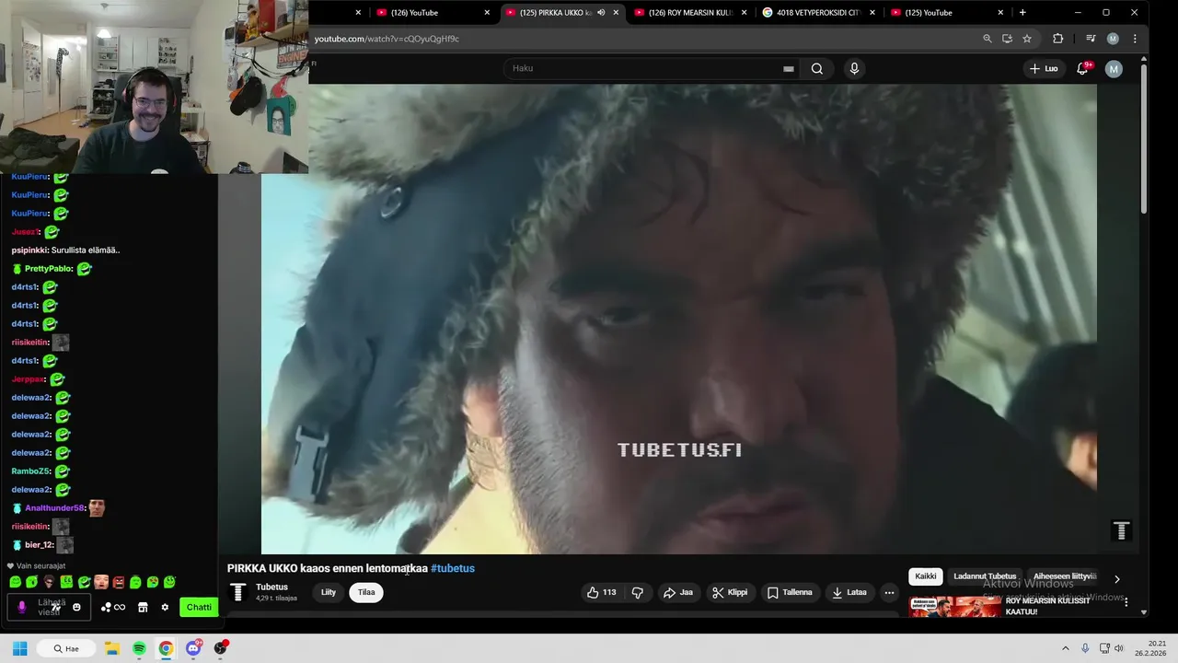Image resolution: width=1178 pixels, height=663 pixels.
Task: Bookmark this page with the star icon
Action: pos(1027,39)
